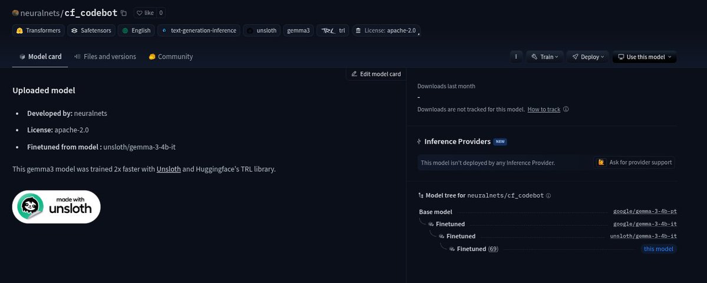Click the text Downloads last month

(447, 86)
